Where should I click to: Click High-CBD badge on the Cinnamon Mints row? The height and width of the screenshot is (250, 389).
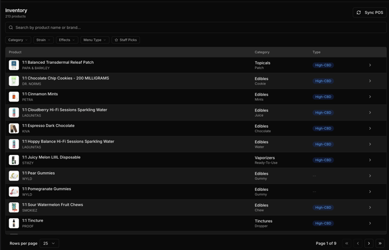coord(323,97)
